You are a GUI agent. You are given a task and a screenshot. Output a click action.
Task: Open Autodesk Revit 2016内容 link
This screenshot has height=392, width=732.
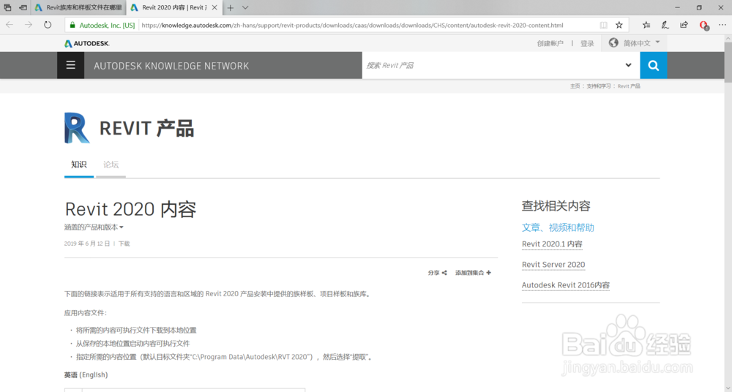[566, 285]
